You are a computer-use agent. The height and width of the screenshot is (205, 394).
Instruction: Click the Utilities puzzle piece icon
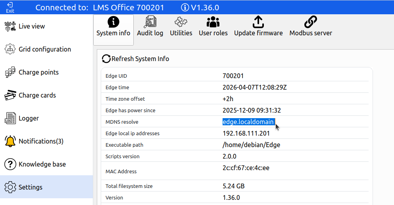click(181, 22)
